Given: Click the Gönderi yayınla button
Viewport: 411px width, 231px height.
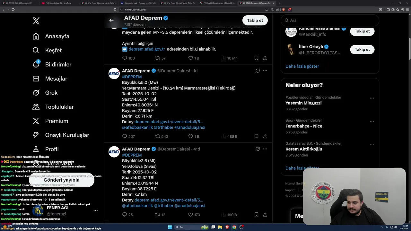Looking at the screenshot, I should coord(62,180).
